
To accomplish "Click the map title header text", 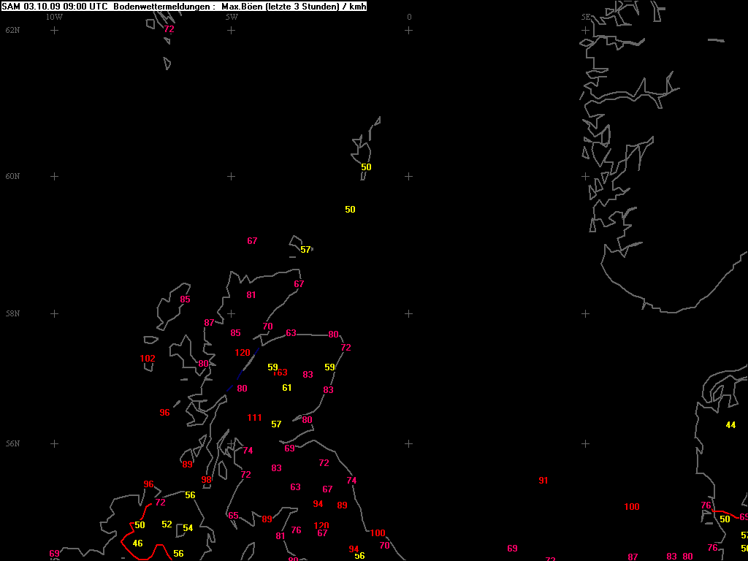I will click(x=184, y=7).
